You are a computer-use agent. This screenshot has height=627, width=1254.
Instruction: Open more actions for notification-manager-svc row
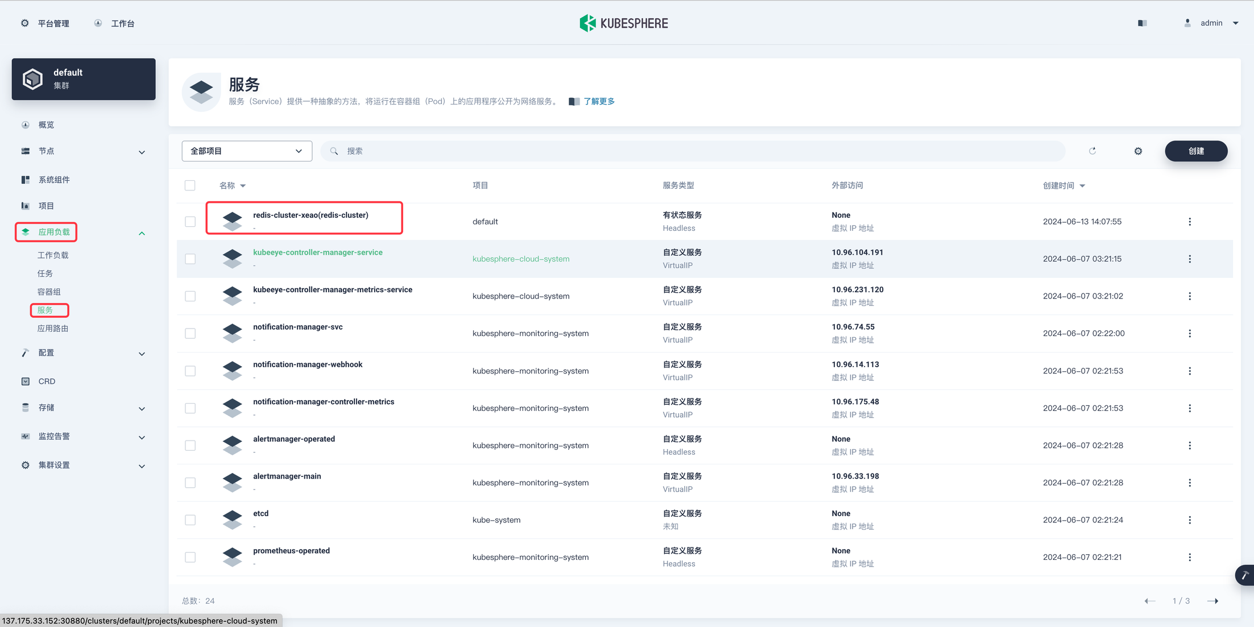pyautogui.click(x=1190, y=334)
